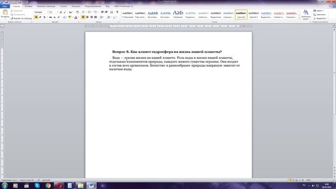Open the folder (Explorer) taskbar icon
The image size is (336, 189).
[80, 185]
